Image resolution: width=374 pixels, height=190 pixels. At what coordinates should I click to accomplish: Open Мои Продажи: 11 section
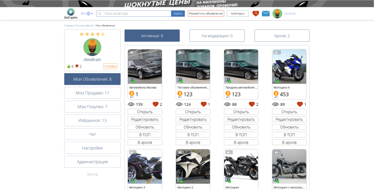point(92,93)
